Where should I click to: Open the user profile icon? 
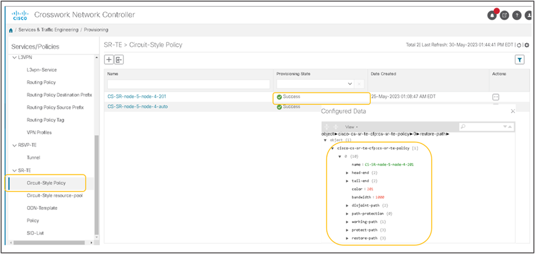[529, 15]
